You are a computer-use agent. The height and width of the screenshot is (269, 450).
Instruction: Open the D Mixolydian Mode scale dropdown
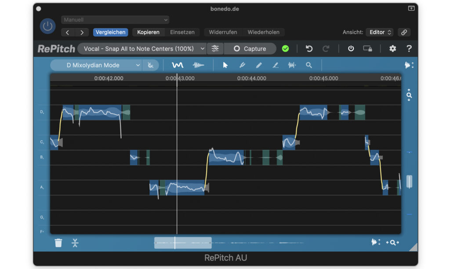(96, 65)
